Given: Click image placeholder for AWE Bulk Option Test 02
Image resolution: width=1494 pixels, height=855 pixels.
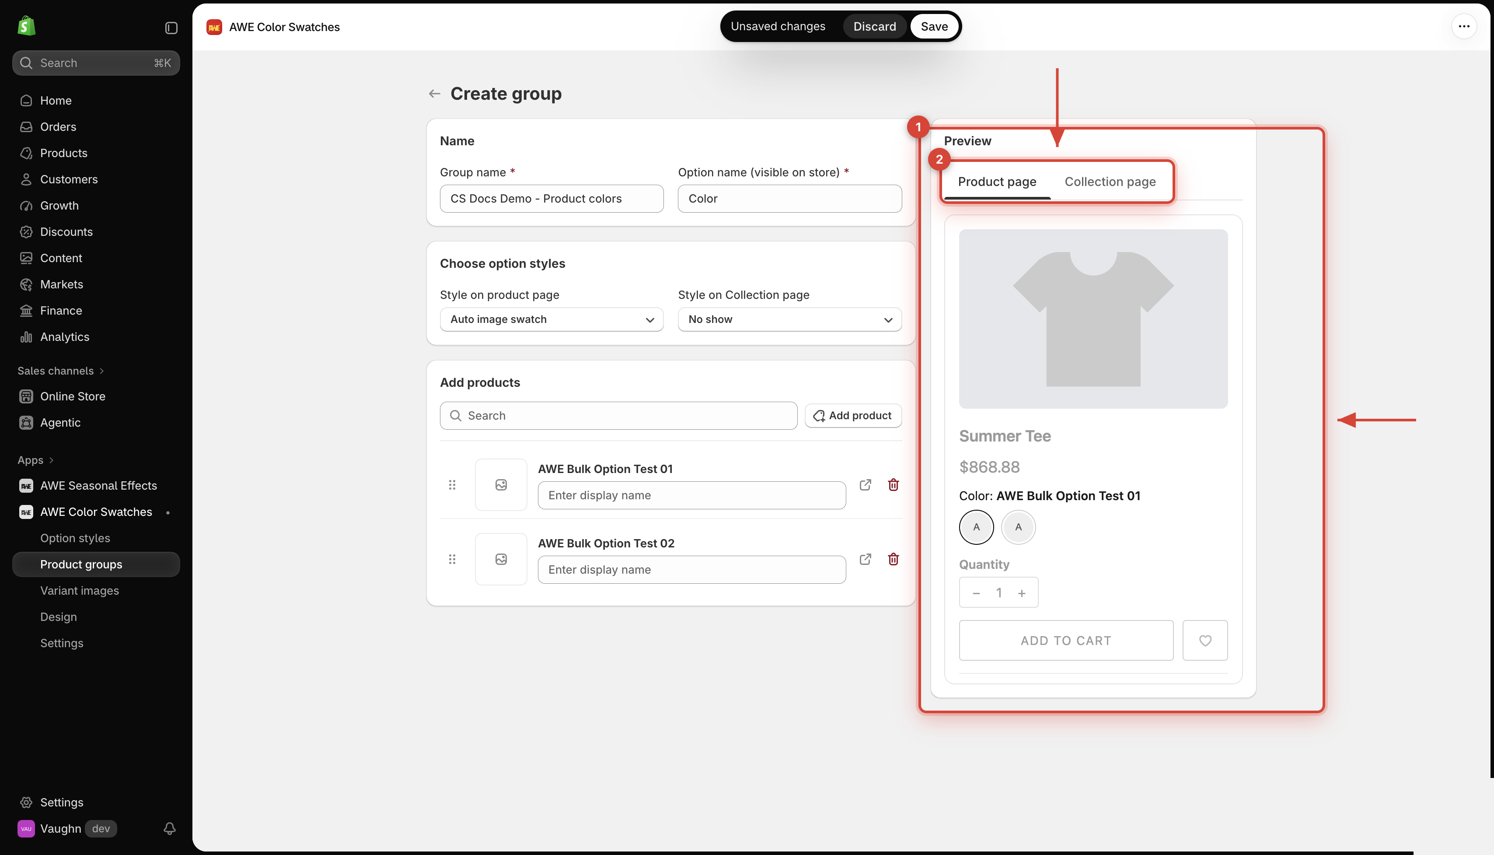Looking at the screenshot, I should tap(500, 559).
